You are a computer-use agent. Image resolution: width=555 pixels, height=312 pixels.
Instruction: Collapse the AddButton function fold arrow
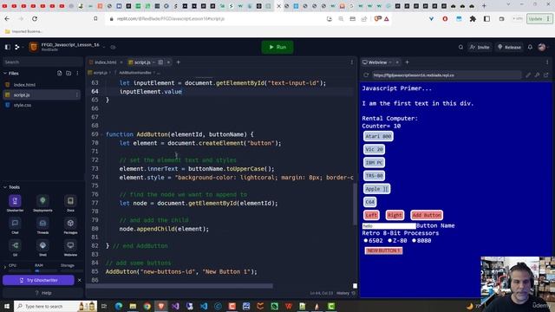[x=102, y=134]
